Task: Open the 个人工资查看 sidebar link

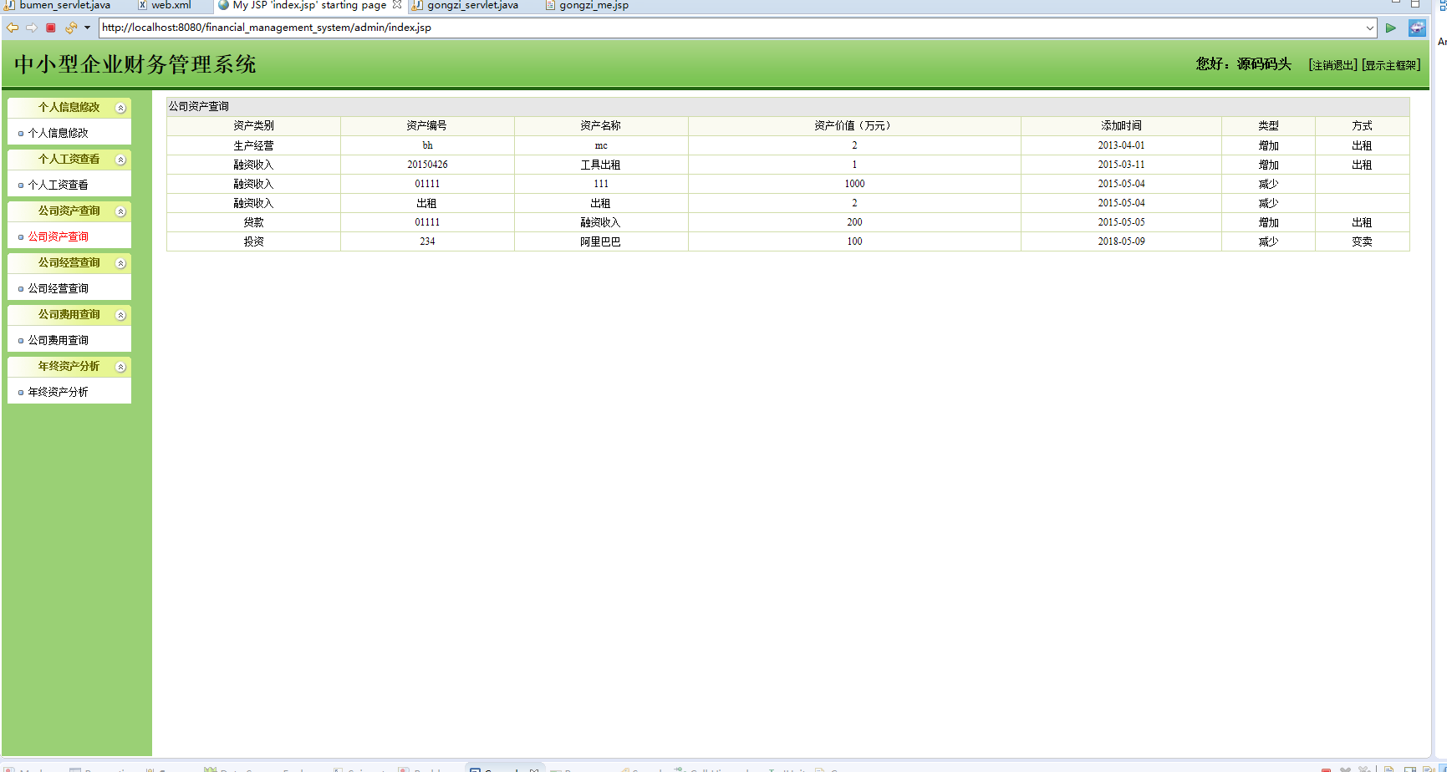Action: pos(59,185)
